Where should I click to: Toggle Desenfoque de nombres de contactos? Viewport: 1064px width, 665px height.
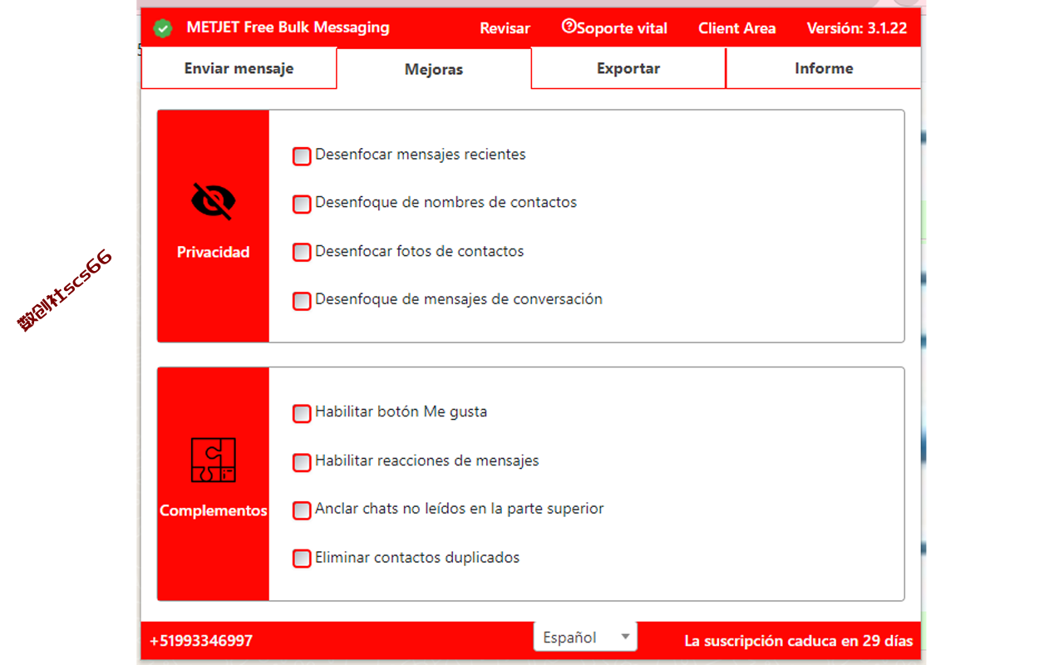pyautogui.click(x=302, y=204)
